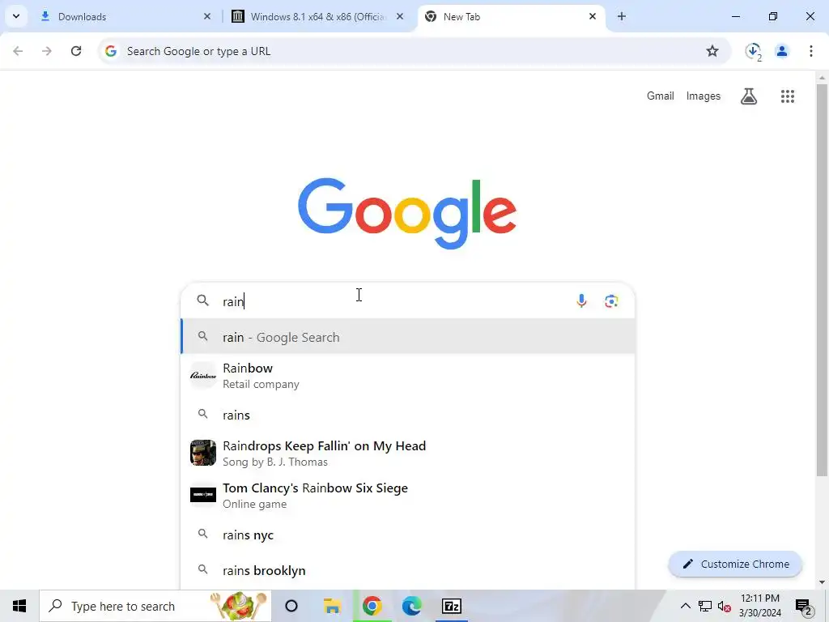Search by image with Lens icon

click(611, 301)
